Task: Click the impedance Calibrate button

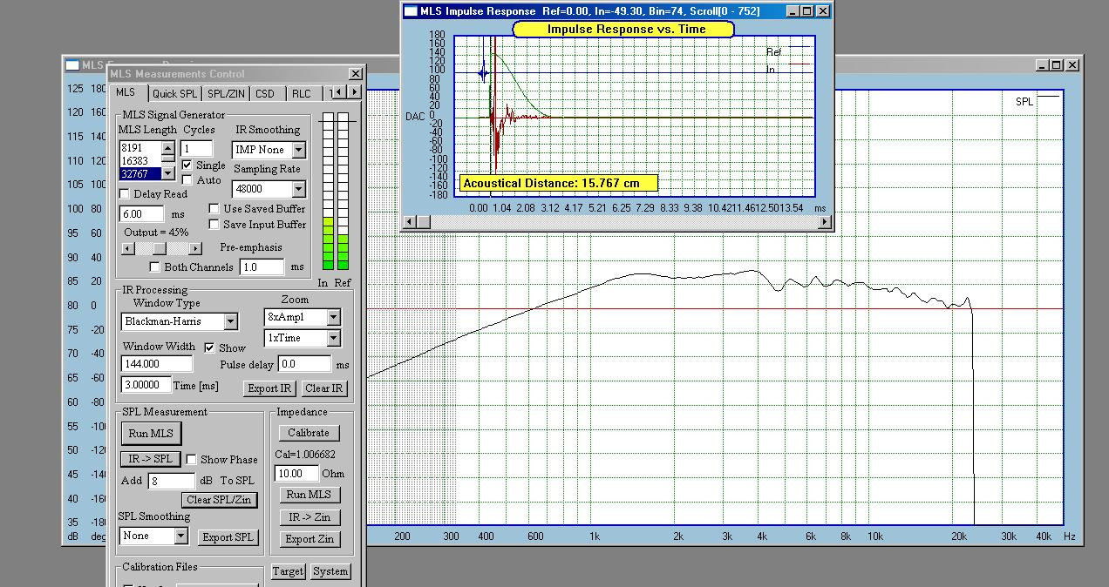Action: [309, 433]
